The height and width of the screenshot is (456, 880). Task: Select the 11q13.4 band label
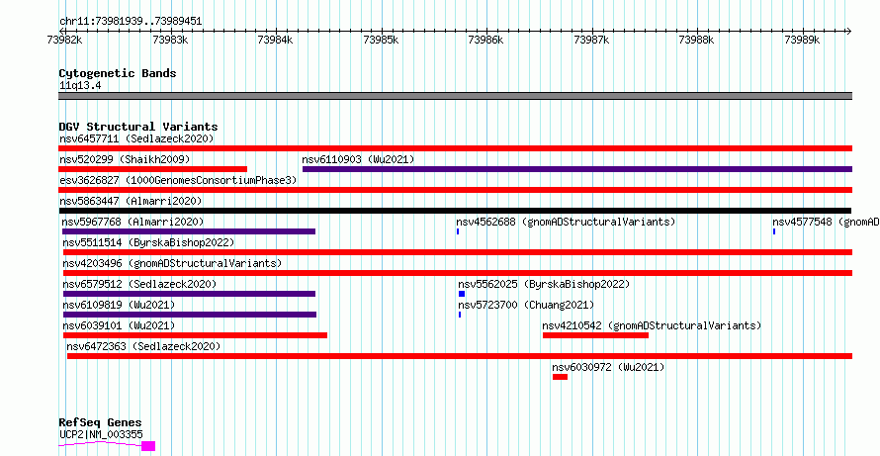click(x=80, y=86)
